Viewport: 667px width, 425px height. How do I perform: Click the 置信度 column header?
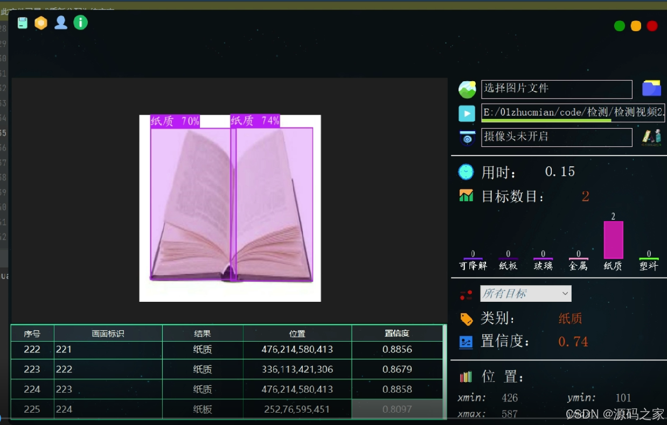[x=397, y=333]
